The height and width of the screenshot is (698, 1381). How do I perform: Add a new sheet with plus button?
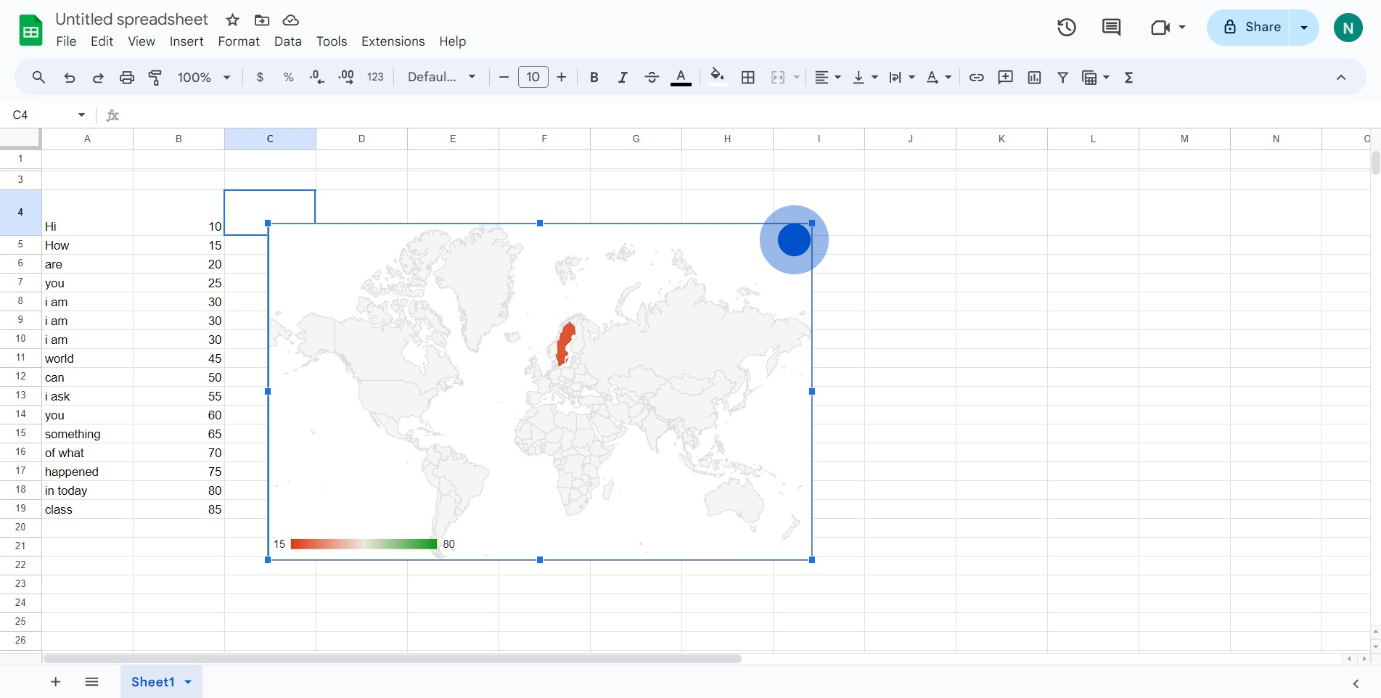coord(55,681)
